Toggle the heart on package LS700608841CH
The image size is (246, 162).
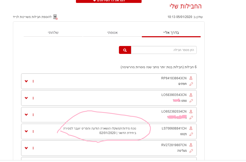[26, 131]
